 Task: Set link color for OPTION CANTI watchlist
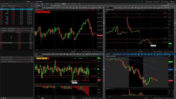(x=20, y=6)
